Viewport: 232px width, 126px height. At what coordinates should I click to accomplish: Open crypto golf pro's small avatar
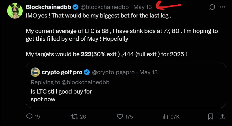pos(35,72)
